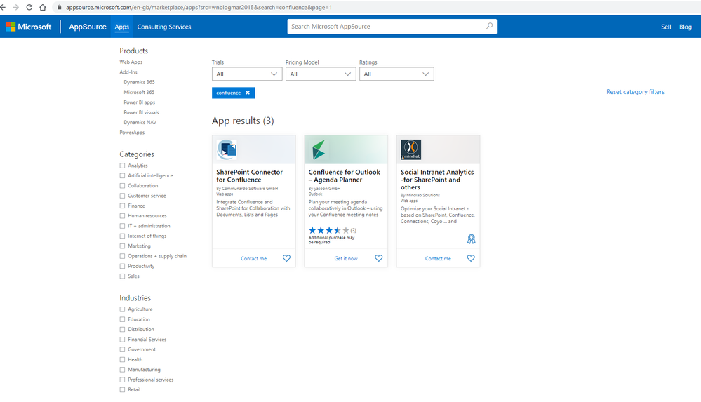Image resolution: width=701 pixels, height=402 pixels.
Task: Check the Human resources category
Action: pos(122,216)
